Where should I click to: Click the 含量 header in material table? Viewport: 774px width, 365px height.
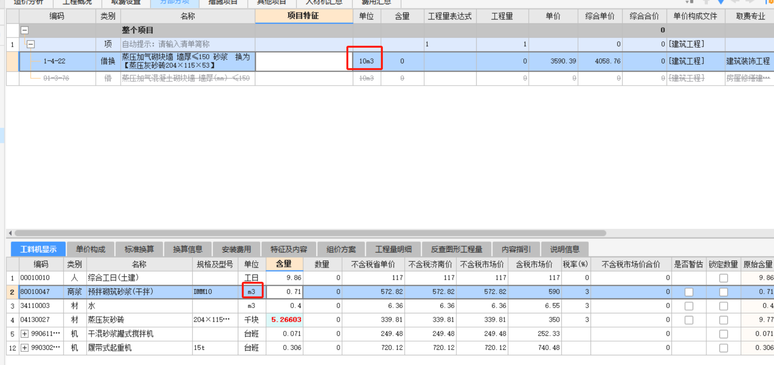coord(284,264)
